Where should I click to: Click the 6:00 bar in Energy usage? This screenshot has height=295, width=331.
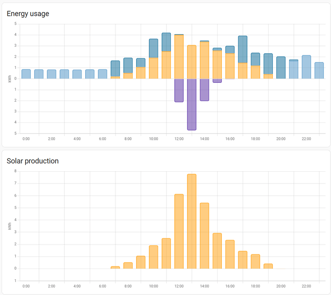coord(103,74)
